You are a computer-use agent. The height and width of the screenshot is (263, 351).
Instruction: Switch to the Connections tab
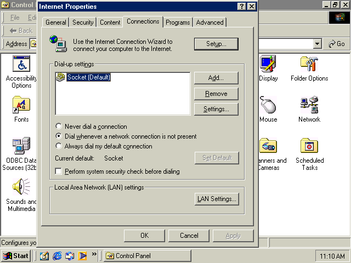pyautogui.click(x=143, y=21)
